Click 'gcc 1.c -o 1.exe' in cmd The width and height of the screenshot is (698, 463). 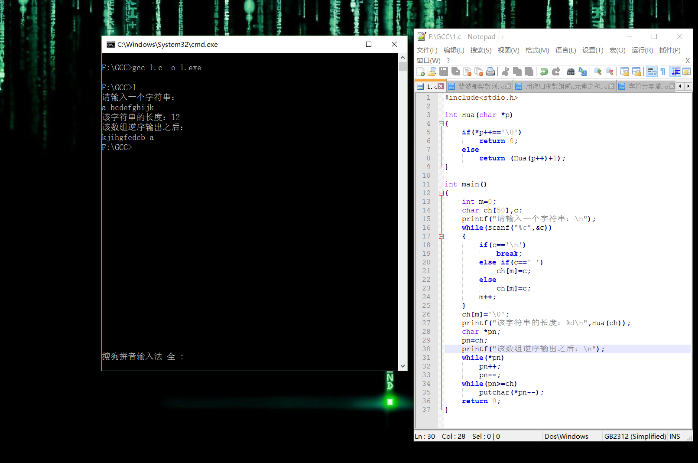[167, 68]
